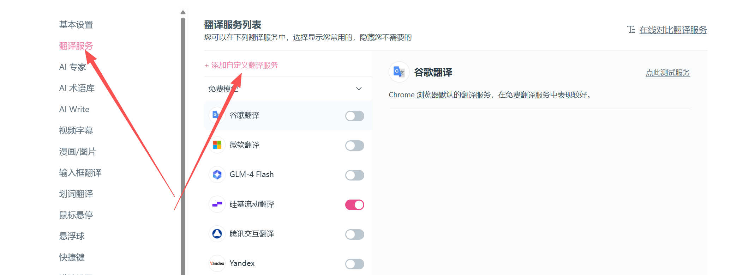Viewport: 755px width, 275px height.
Task: Click the Microsoft Translate logo icon
Action: [x=217, y=145]
